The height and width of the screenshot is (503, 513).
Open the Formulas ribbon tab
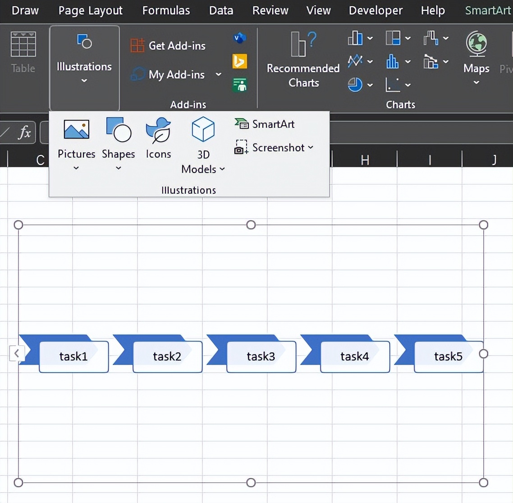[x=166, y=10]
